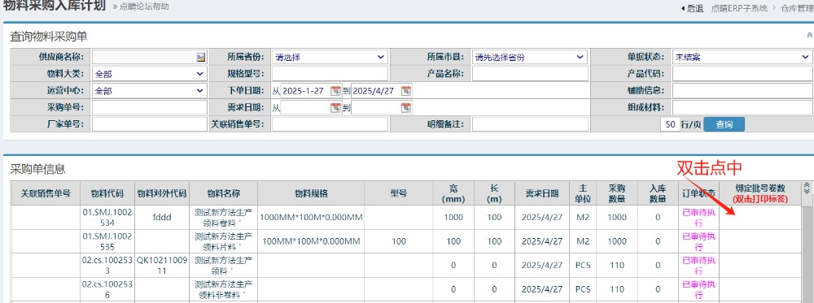Open calendar for demand start date
Image resolution: width=814 pixels, height=303 pixels.
click(336, 108)
